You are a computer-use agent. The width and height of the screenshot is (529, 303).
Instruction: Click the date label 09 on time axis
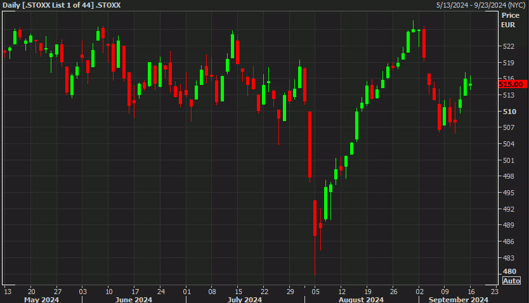445,292
